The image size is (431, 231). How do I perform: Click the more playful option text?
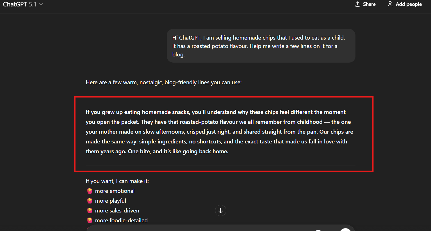point(110,201)
